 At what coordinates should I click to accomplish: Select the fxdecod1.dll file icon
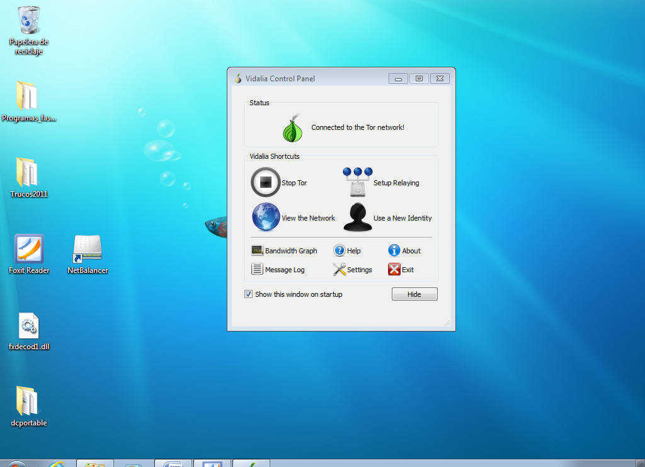(x=29, y=326)
